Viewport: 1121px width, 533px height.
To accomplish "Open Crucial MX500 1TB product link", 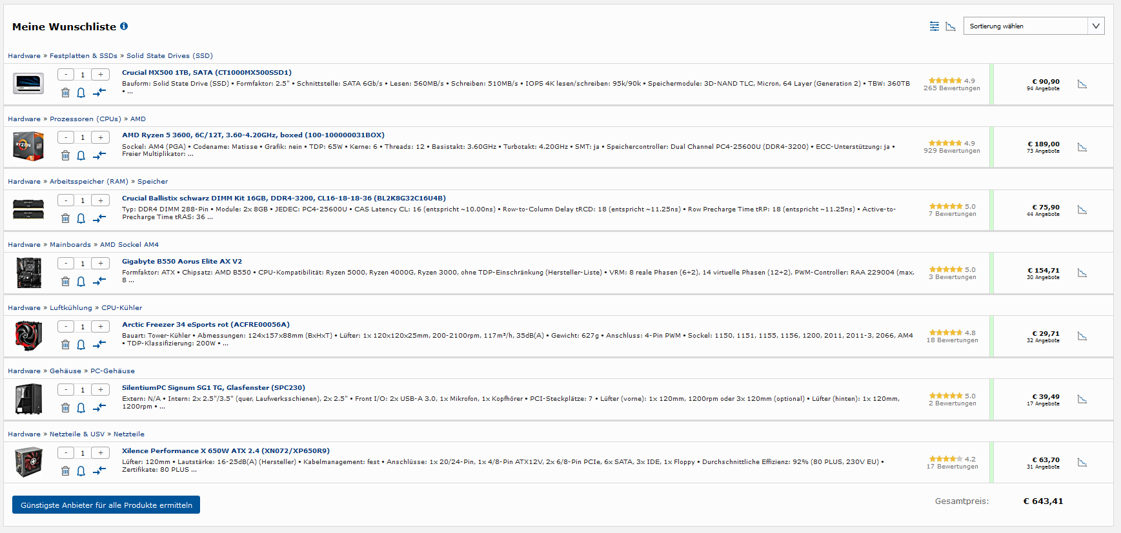I will point(207,73).
